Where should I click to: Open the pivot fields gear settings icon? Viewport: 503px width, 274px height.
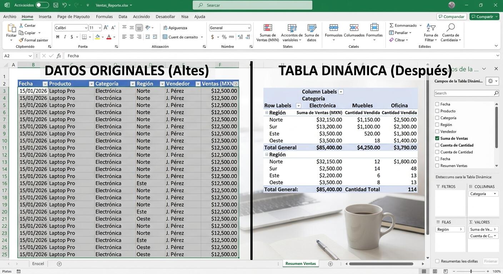(492, 81)
